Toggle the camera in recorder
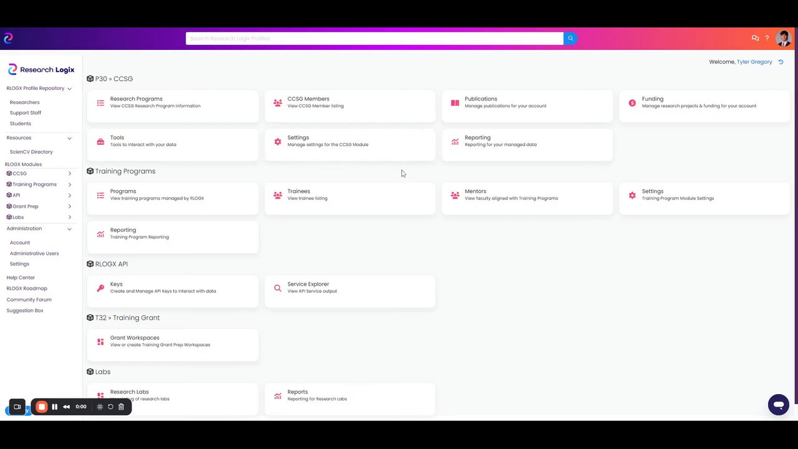 [17, 407]
